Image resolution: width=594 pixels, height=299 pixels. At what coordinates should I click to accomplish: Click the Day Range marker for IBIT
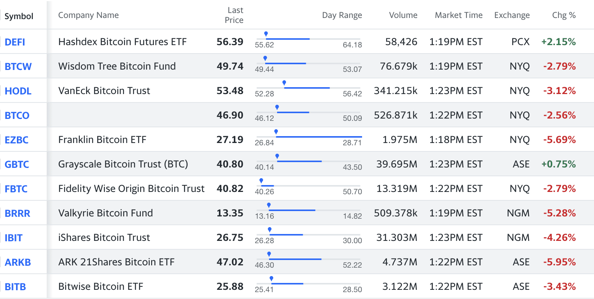pyautogui.click(x=269, y=229)
